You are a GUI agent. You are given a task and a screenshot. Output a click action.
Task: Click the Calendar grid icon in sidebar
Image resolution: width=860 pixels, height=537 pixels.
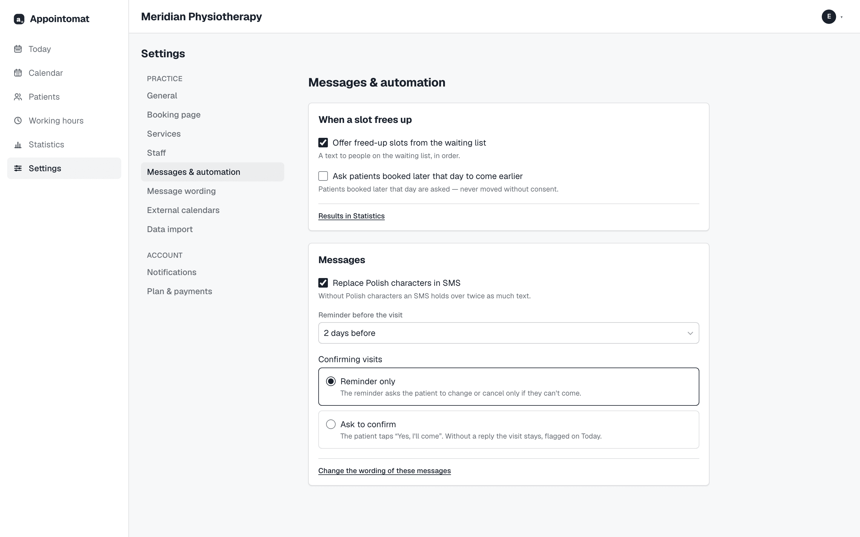pos(18,73)
